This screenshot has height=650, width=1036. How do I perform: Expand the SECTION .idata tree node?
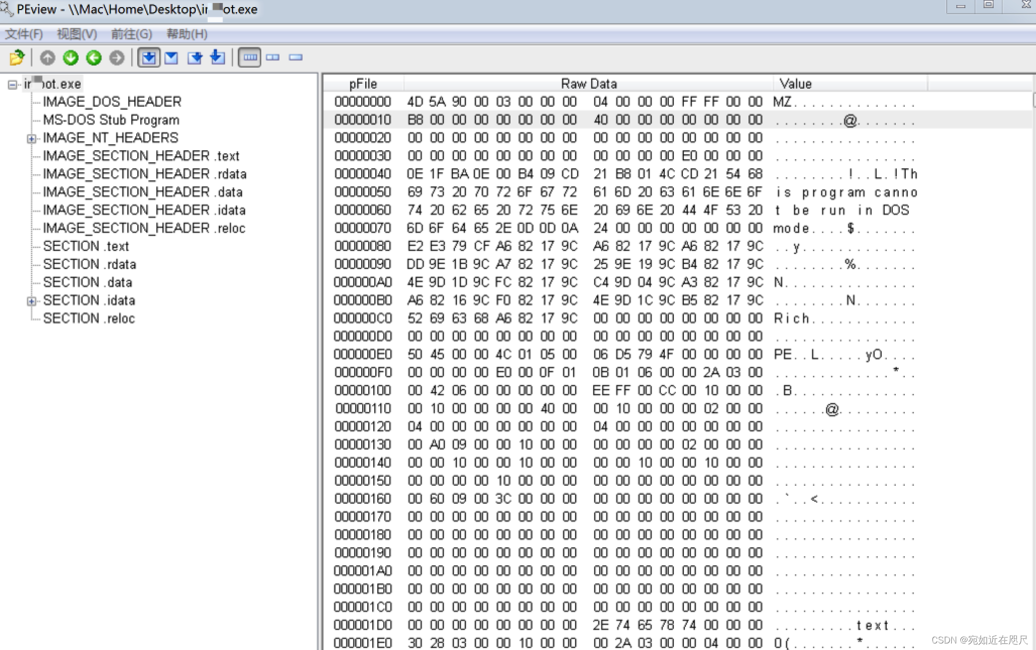31,301
